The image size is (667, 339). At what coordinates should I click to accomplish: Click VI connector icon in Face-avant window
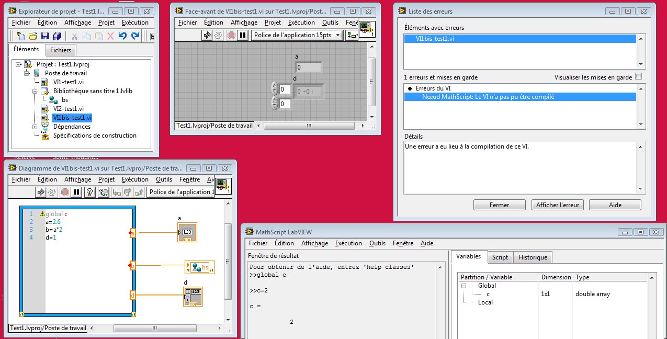pyautogui.click(x=367, y=29)
